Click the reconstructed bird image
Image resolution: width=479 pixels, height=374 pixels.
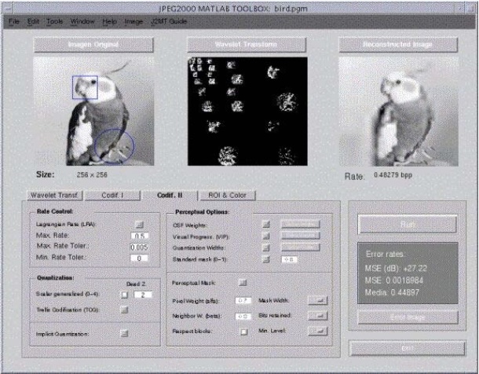(399, 112)
